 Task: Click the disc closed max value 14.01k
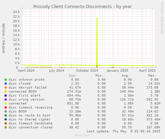154,84
